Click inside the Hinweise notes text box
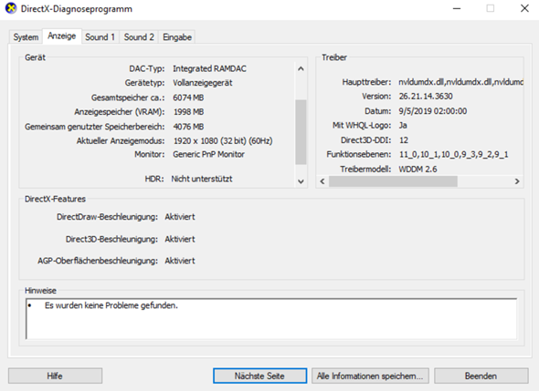The width and height of the screenshot is (539, 391). coord(271,319)
